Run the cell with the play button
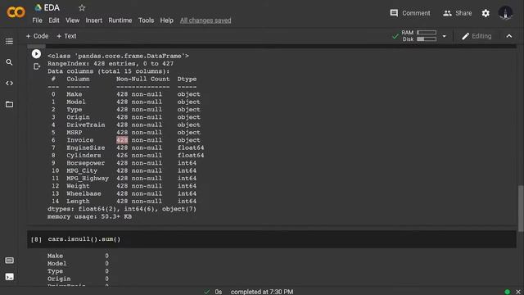Viewport: 524px width, 295px height. pos(36,54)
